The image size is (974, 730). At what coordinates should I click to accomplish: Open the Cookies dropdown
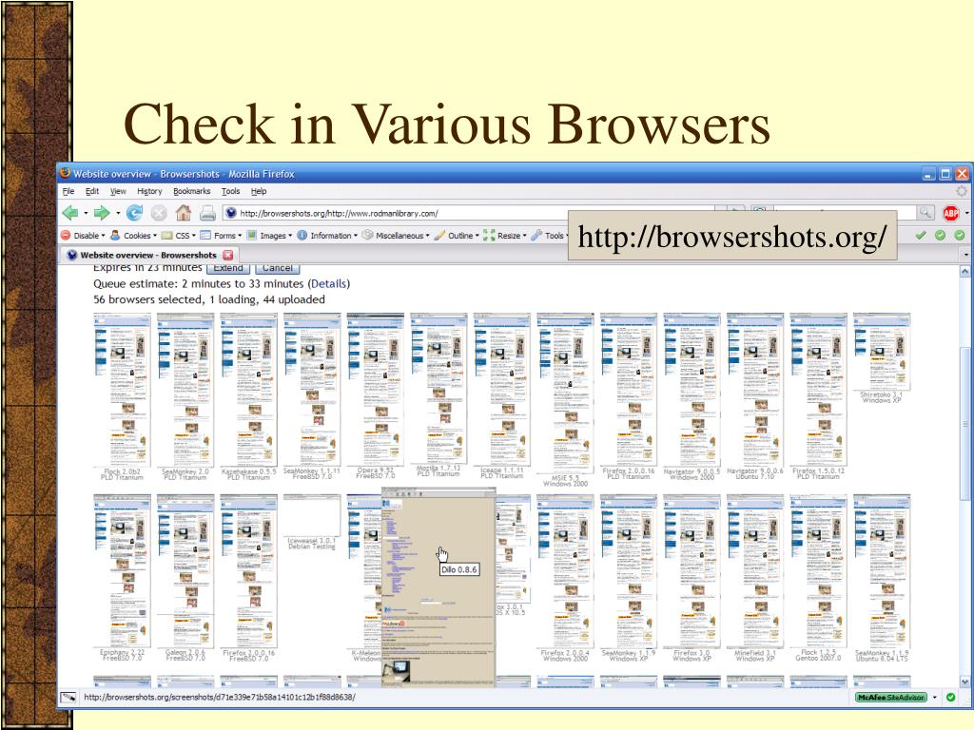(133, 236)
